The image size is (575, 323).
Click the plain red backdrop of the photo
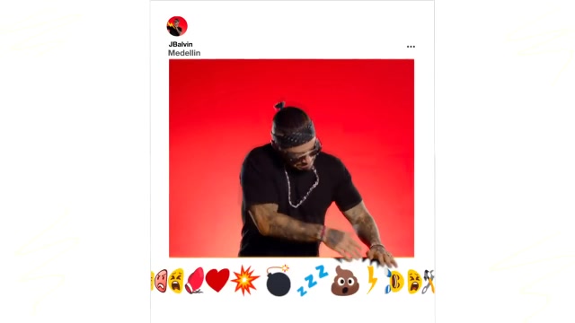click(x=206, y=109)
